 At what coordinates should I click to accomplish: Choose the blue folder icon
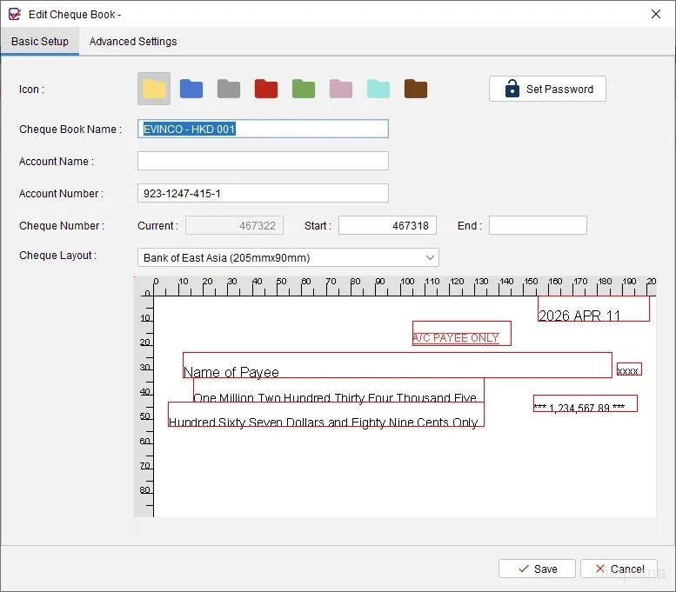[x=191, y=89]
